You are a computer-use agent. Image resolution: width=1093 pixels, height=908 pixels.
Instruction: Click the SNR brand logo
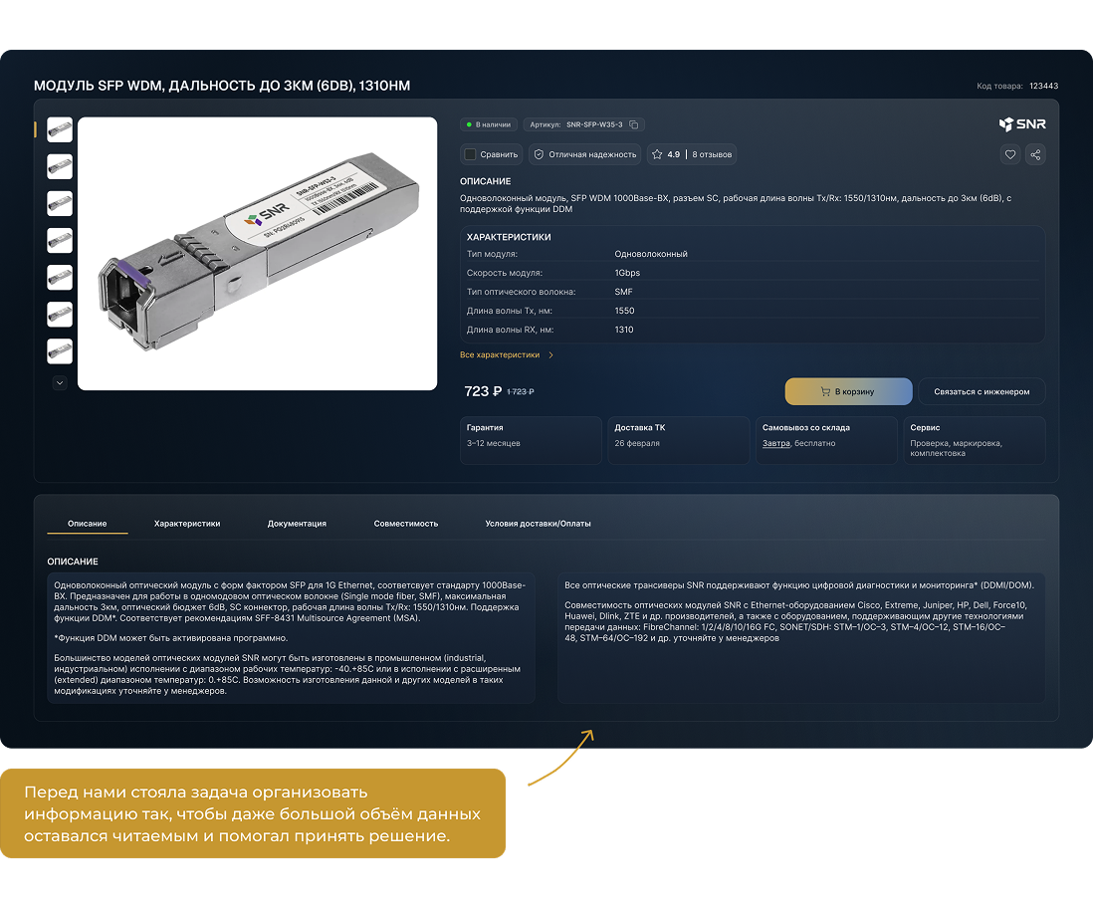[x=1022, y=124]
